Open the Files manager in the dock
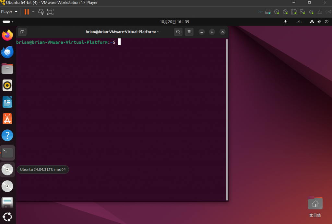332x224 pixels. point(7,69)
